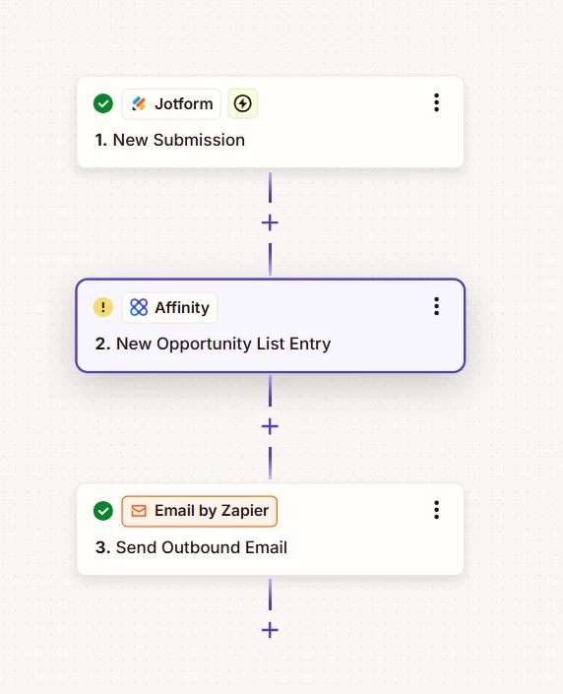Viewport: 563px width, 694px height.
Task: Open the Email by Zapier three-dot menu
Action: coord(436,510)
